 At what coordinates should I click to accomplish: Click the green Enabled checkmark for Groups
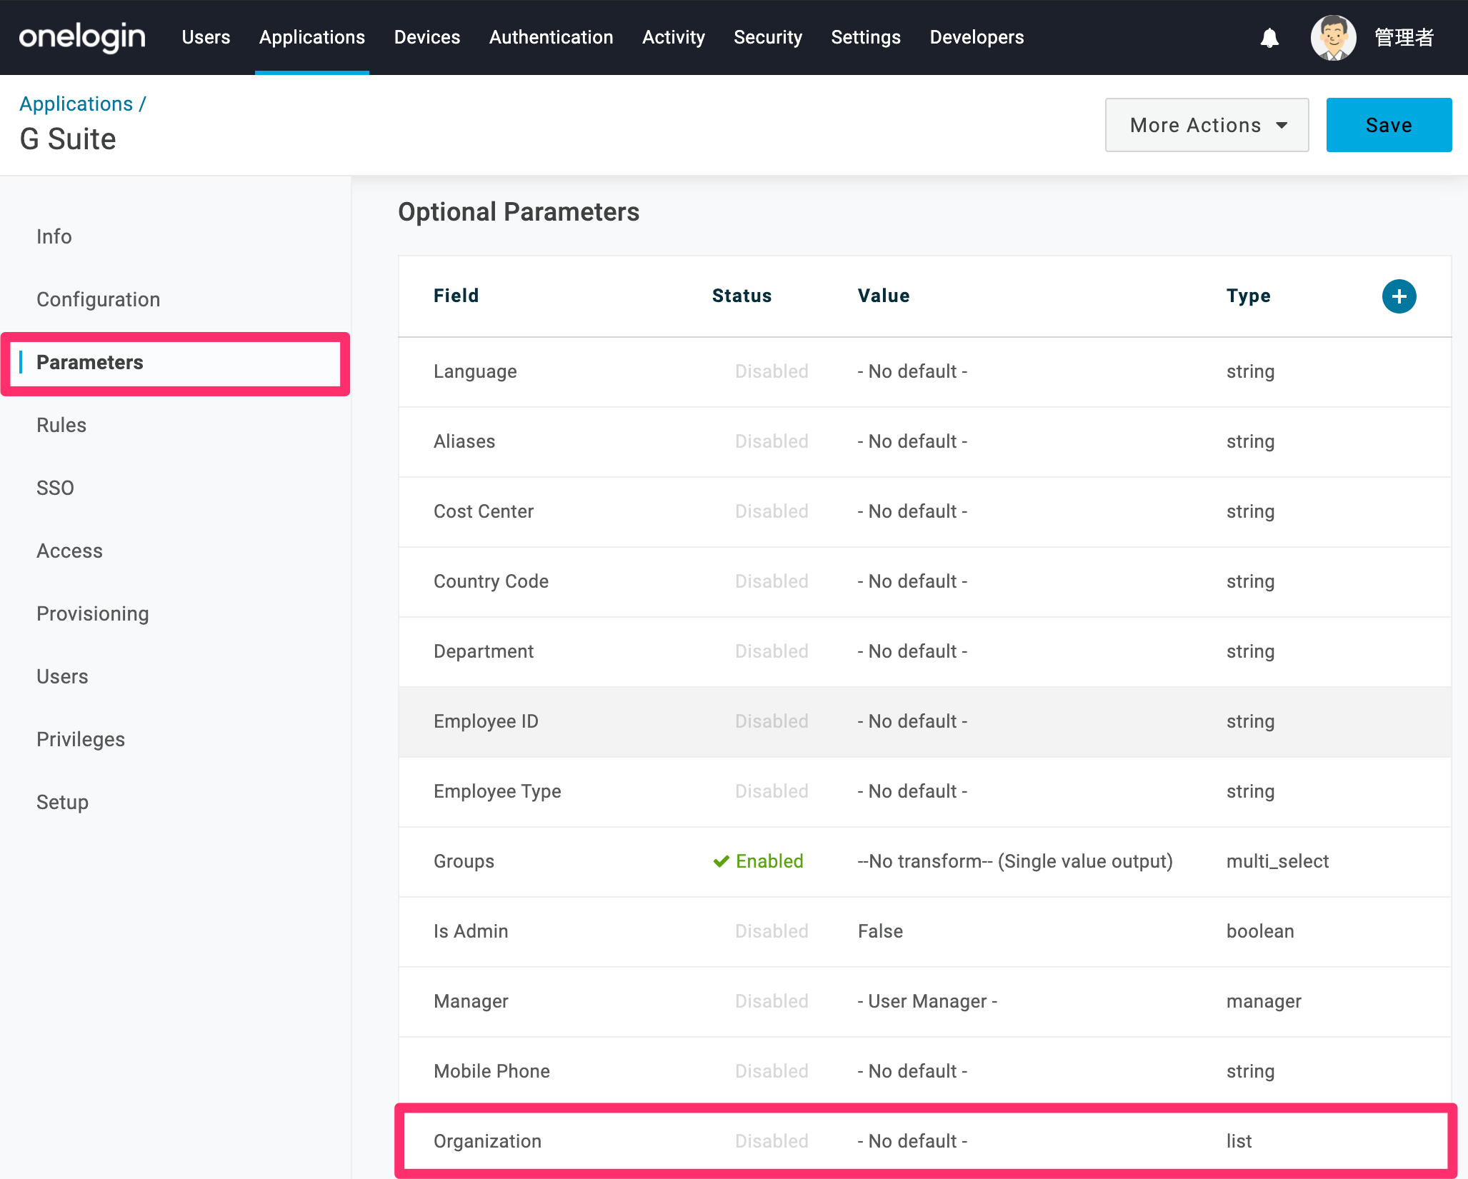[x=721, y=861]
